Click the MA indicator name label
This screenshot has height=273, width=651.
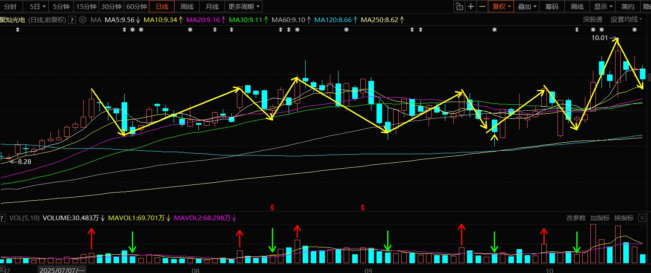[x=96, y=20]
